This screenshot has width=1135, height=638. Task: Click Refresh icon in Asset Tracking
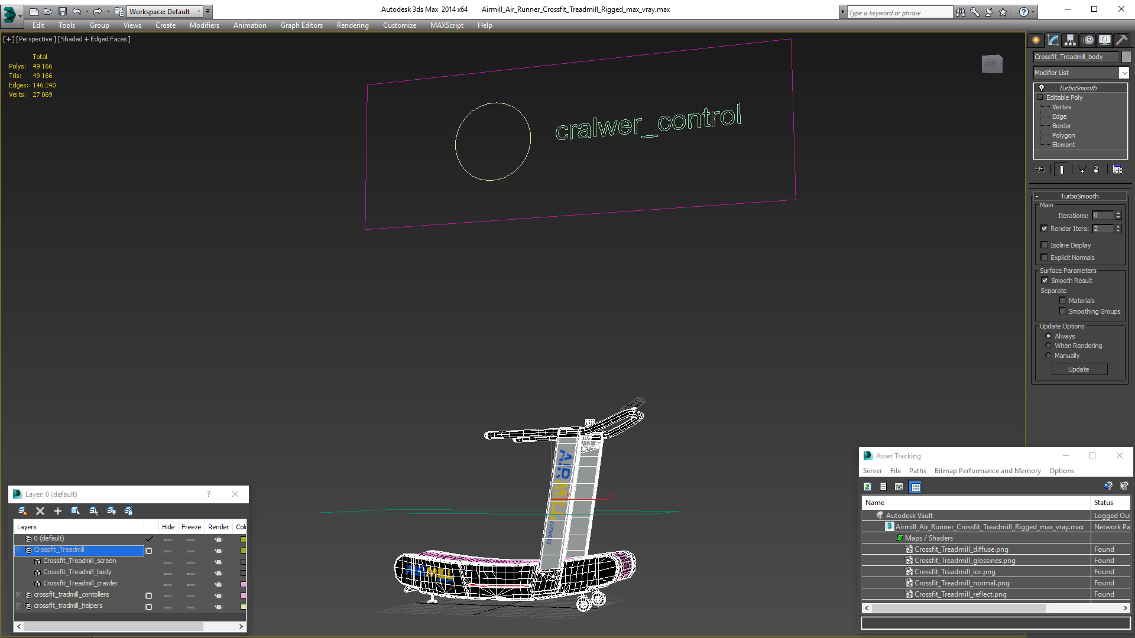click(867, 487)
